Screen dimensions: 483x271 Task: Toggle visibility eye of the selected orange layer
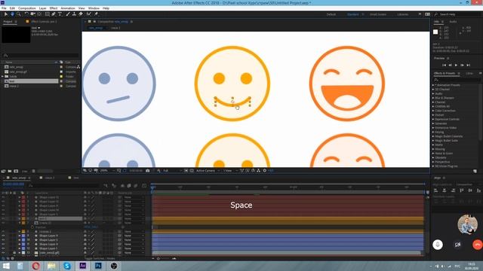point(3,218)
